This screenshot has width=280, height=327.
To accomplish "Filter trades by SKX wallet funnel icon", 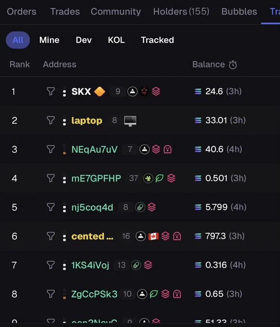I will pyautogui.click(x=51, y=91).
